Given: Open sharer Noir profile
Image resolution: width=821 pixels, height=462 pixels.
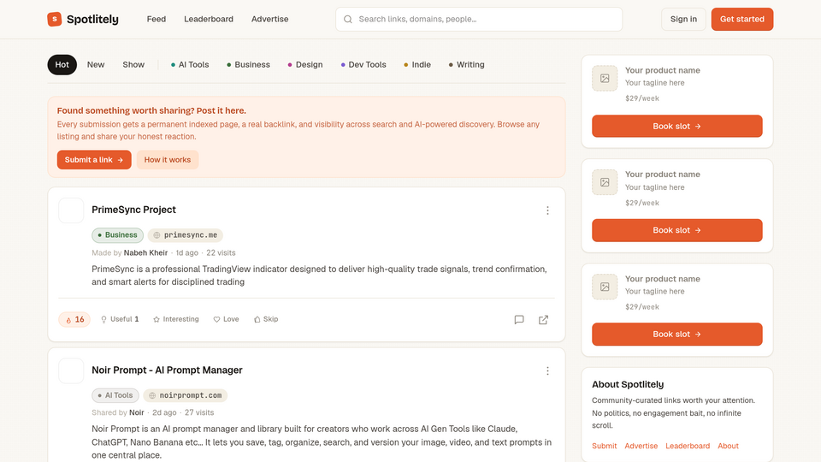Looking at the screenshot, I should pyautogui.click(x=137, y=412).
